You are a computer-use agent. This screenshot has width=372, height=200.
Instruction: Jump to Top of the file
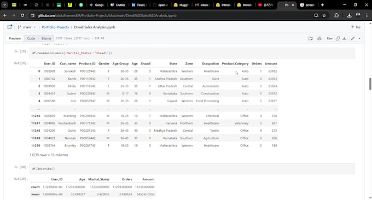click(x=356, y=27)
